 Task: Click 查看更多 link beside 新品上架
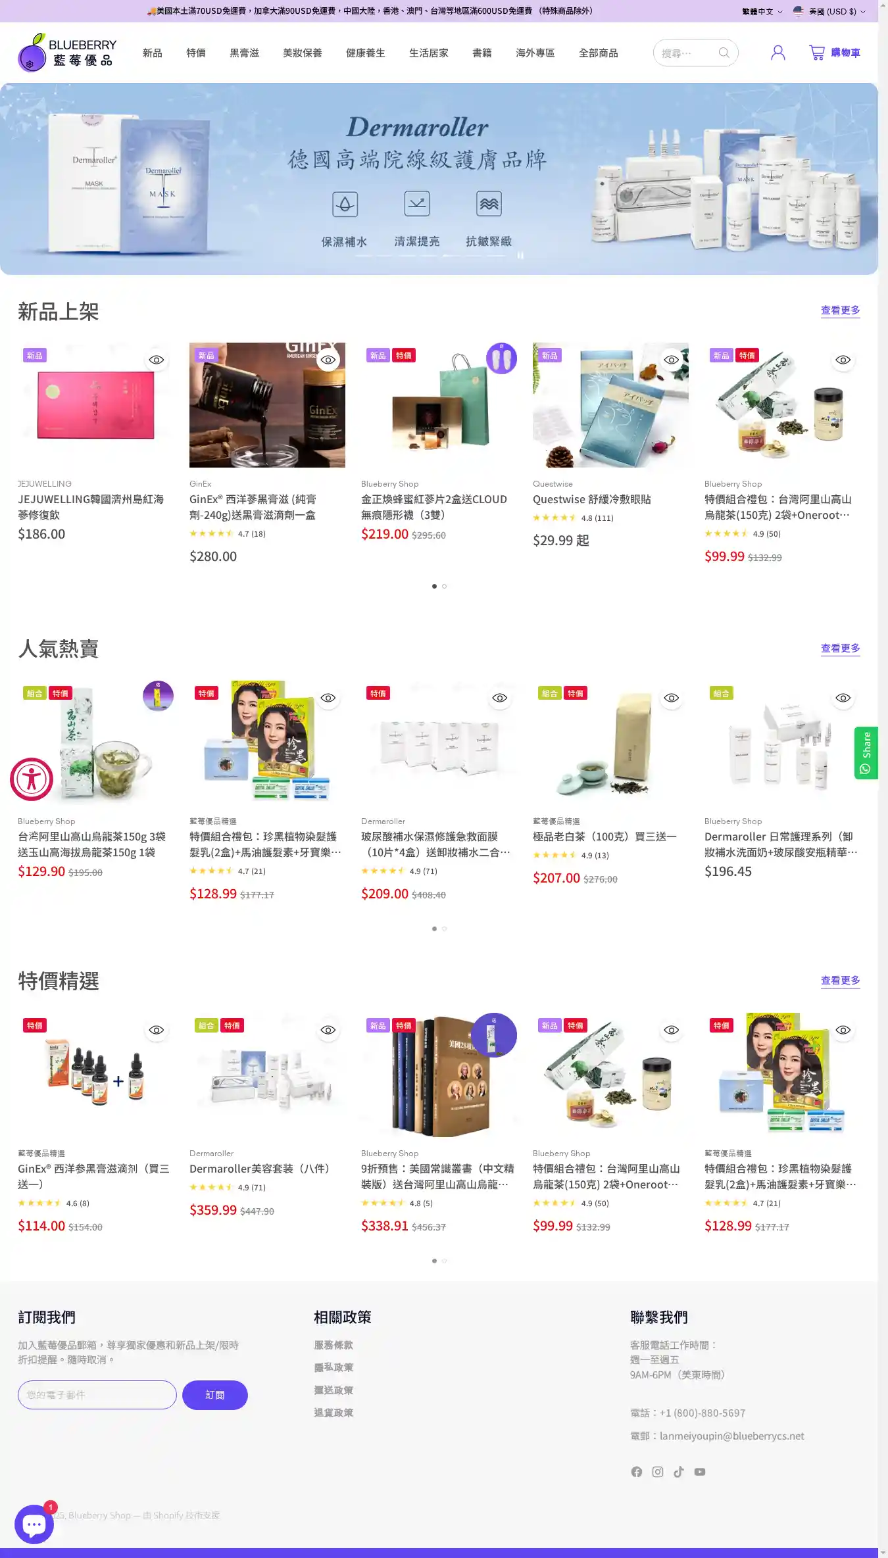coord(840,310)
